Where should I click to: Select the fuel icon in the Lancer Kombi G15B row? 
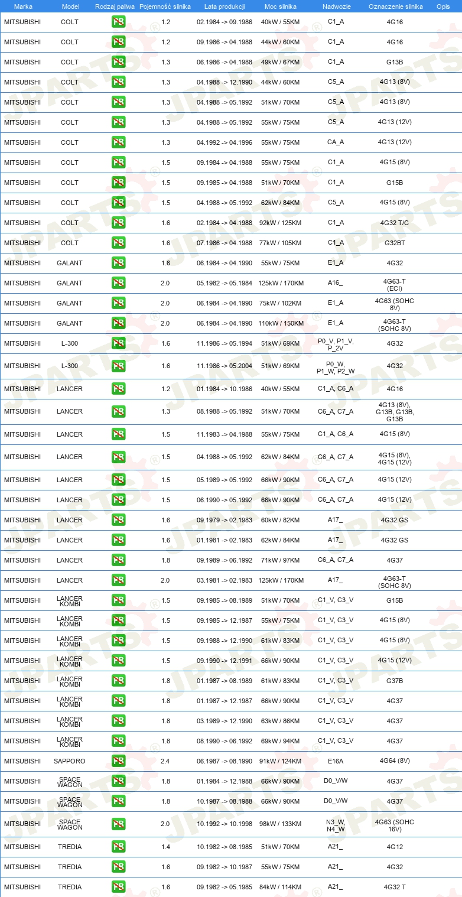118,600
